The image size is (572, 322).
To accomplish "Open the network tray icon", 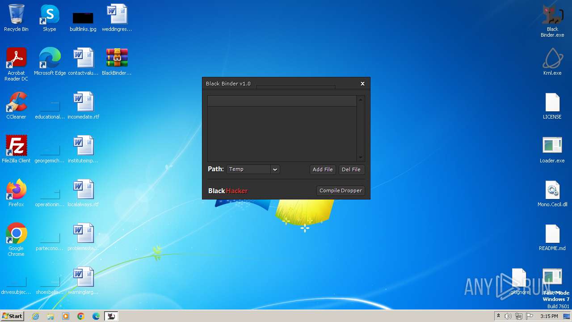I will 519,316.
